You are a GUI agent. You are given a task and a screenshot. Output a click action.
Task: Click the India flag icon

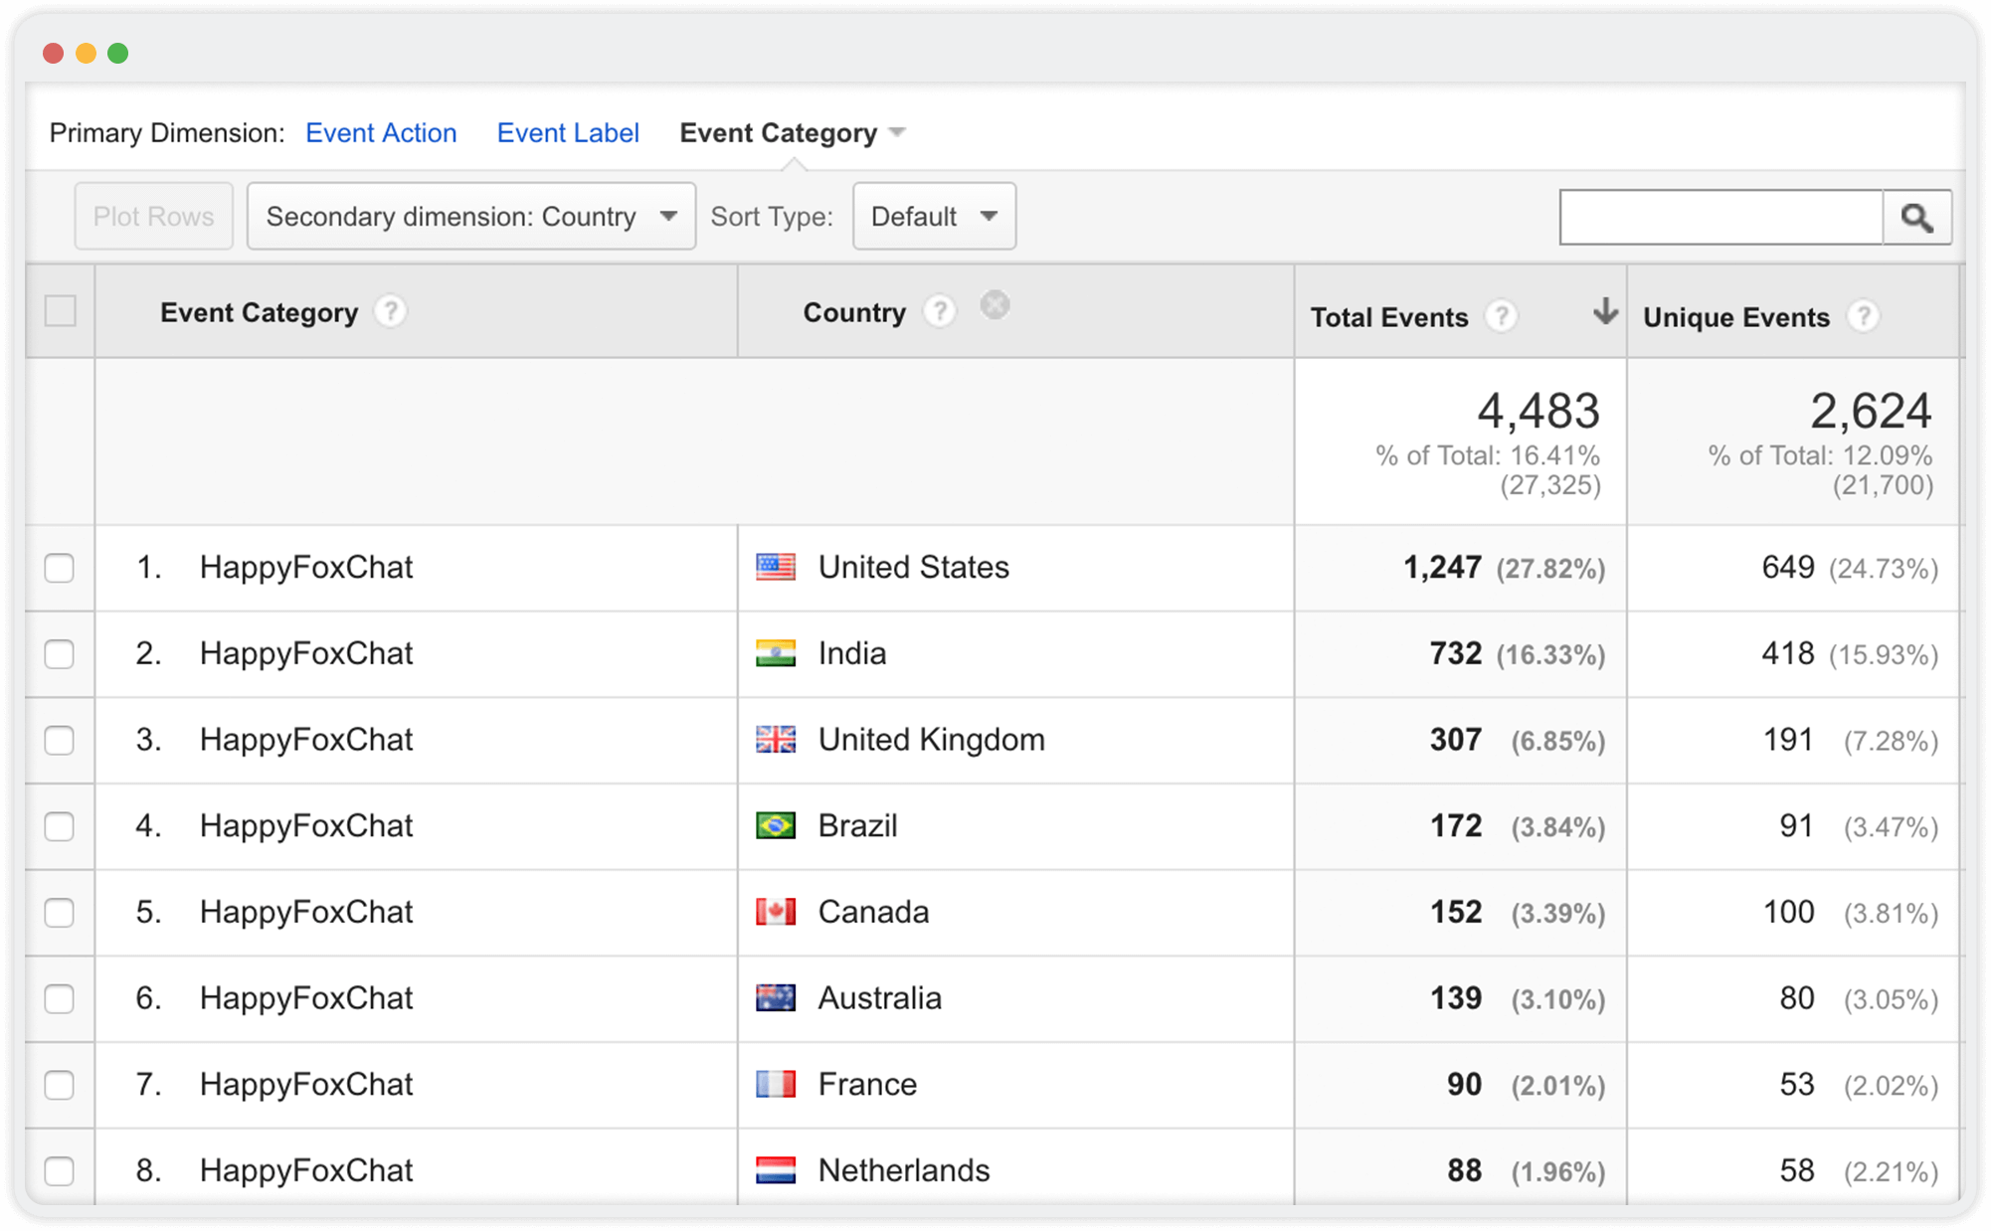pyautogui.click(x=776, y=653)
